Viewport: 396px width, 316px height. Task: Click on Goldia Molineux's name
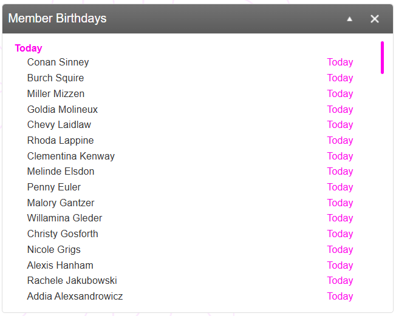pos(63,110)
